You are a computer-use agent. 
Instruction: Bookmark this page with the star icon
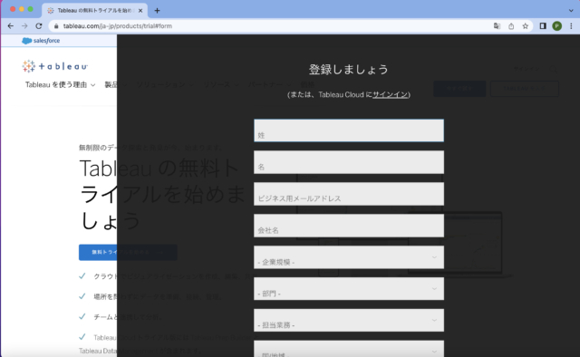coord(525,26)
